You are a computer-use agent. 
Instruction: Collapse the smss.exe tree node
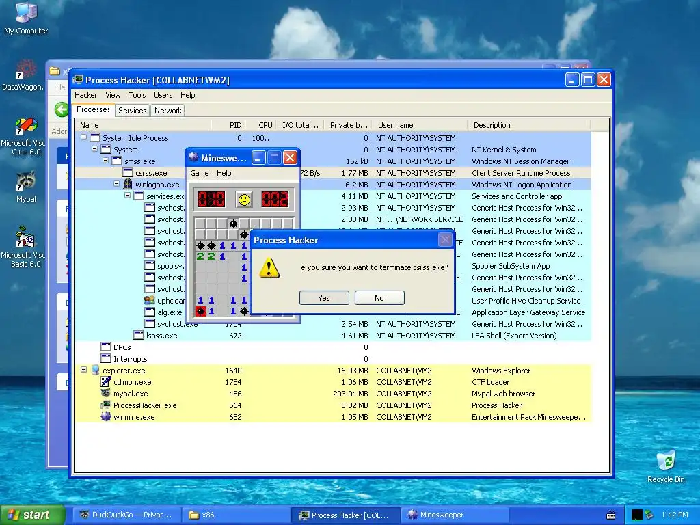point(106,161)
